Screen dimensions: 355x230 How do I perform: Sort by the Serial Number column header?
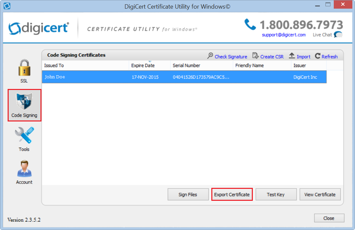click(202, 65)
